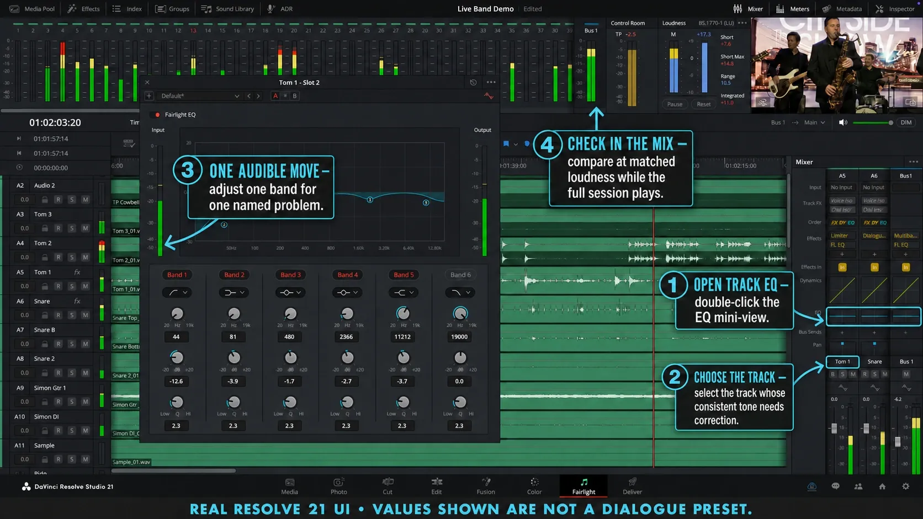Screen dimensions: 923x519
Task: Open the Groups panel
Action: (x=172, y=9)
